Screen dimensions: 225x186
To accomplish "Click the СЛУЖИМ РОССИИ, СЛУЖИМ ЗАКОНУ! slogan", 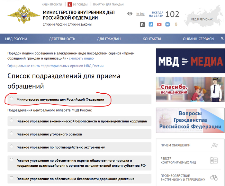I will (67, 25).
